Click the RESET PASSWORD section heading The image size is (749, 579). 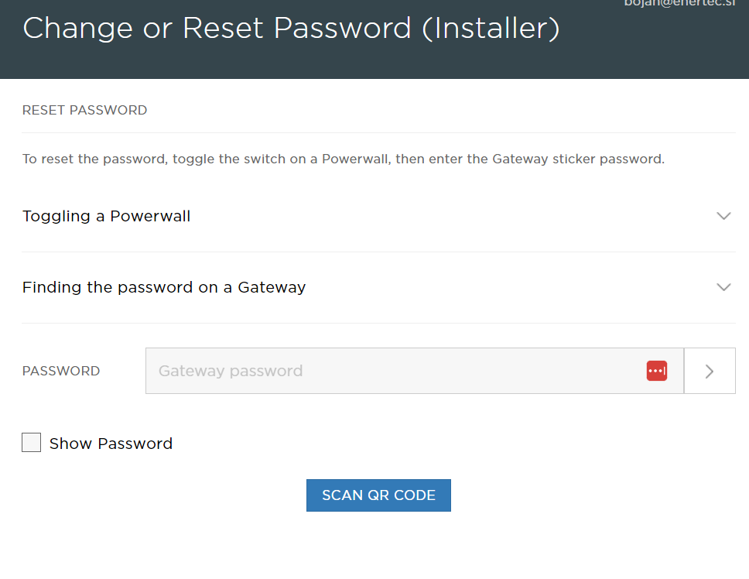pos(84,111)
